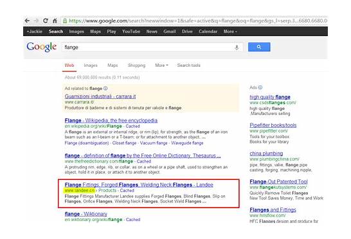Open Flange (disambiguation) sitelink

pyautogui.click(x=87, y=143)
